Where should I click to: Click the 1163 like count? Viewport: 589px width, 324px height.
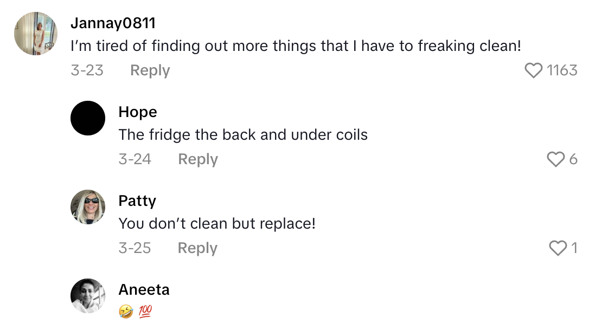562,70
